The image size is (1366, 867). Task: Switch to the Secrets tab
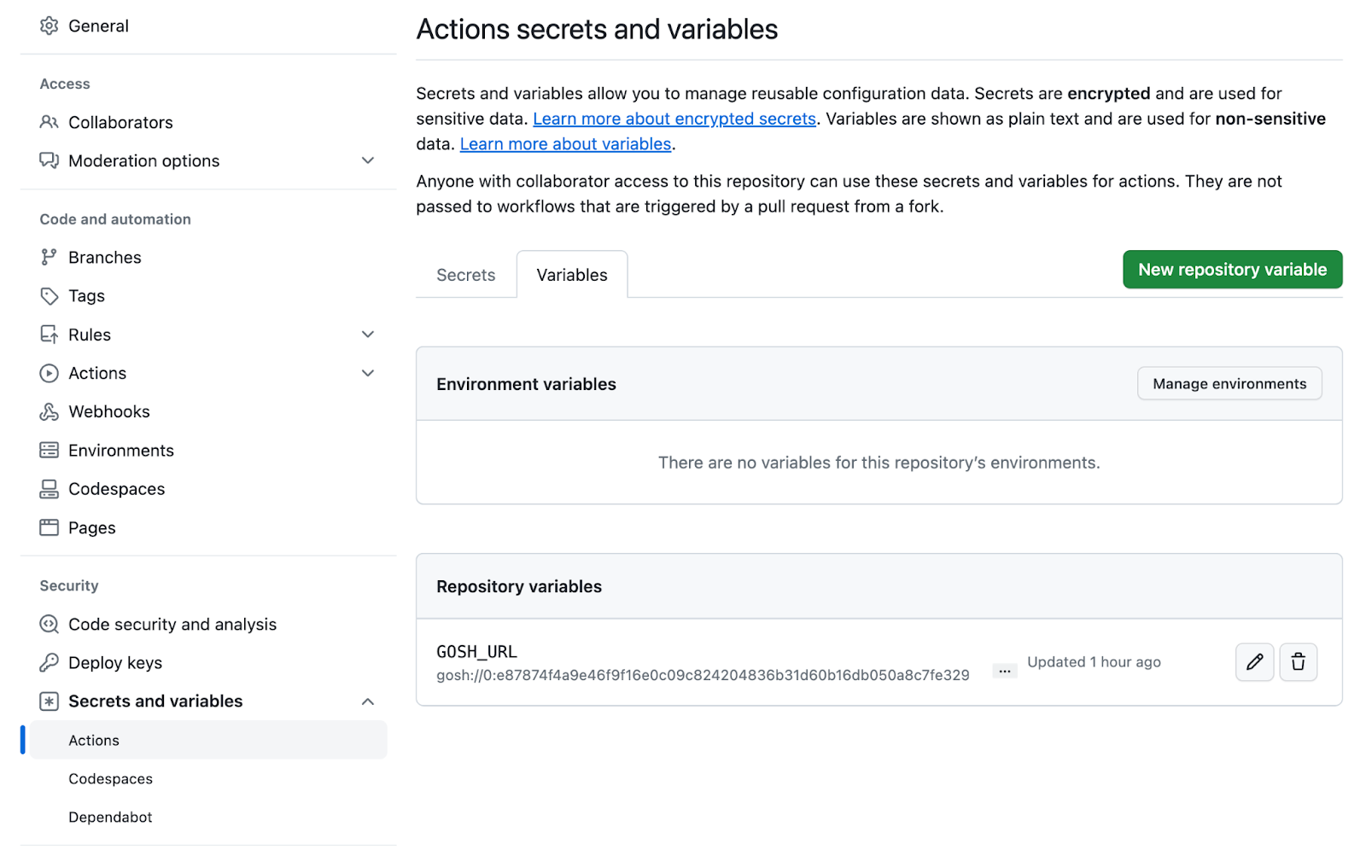pos(465,275)
